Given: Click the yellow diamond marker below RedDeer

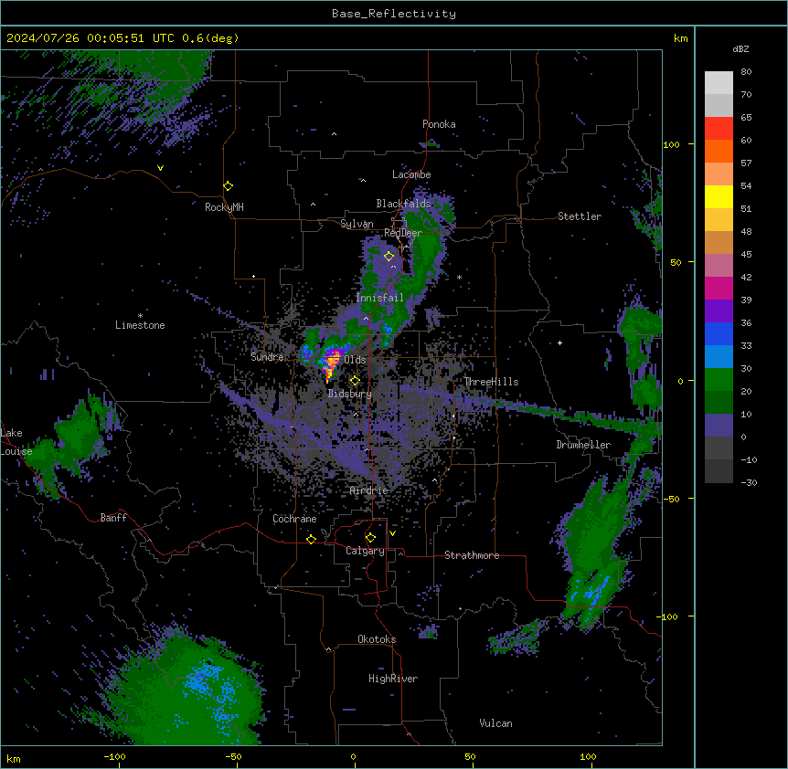Looking at the screenshot, I should point(389,257).
